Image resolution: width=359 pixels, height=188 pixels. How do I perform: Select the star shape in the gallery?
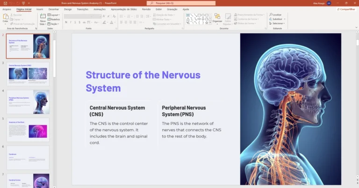[x=207, y=22]
